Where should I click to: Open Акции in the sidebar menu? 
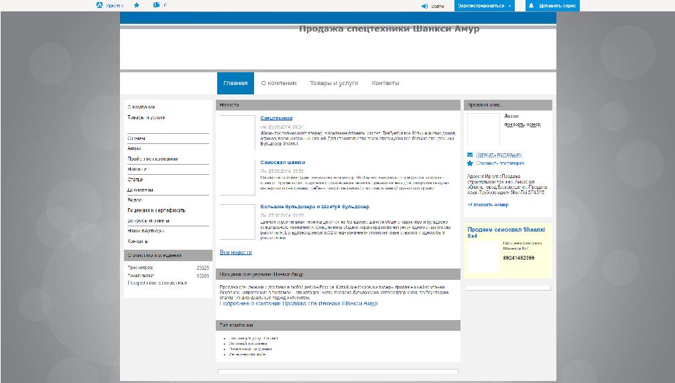(134, 148)
